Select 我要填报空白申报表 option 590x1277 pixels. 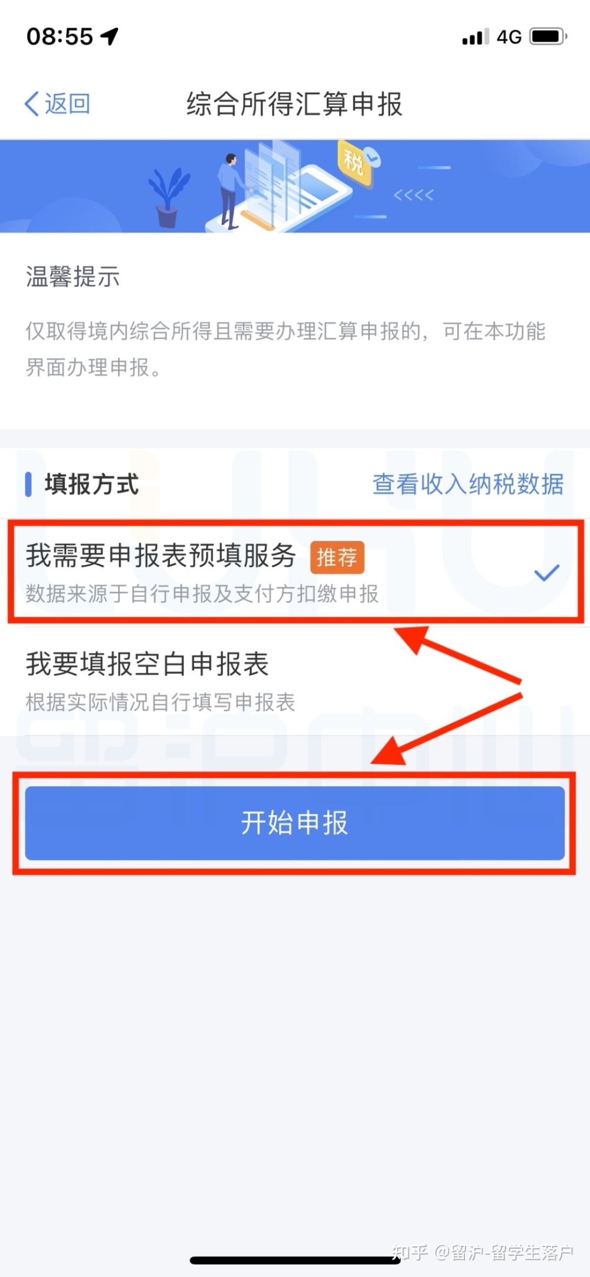pos(295,681)
